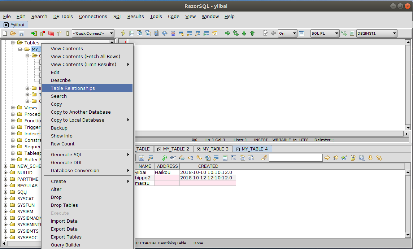Screen dimensions: 413x249
Task: Click the refresh results icon in results toolbar
Action: (x=164, y=158)
